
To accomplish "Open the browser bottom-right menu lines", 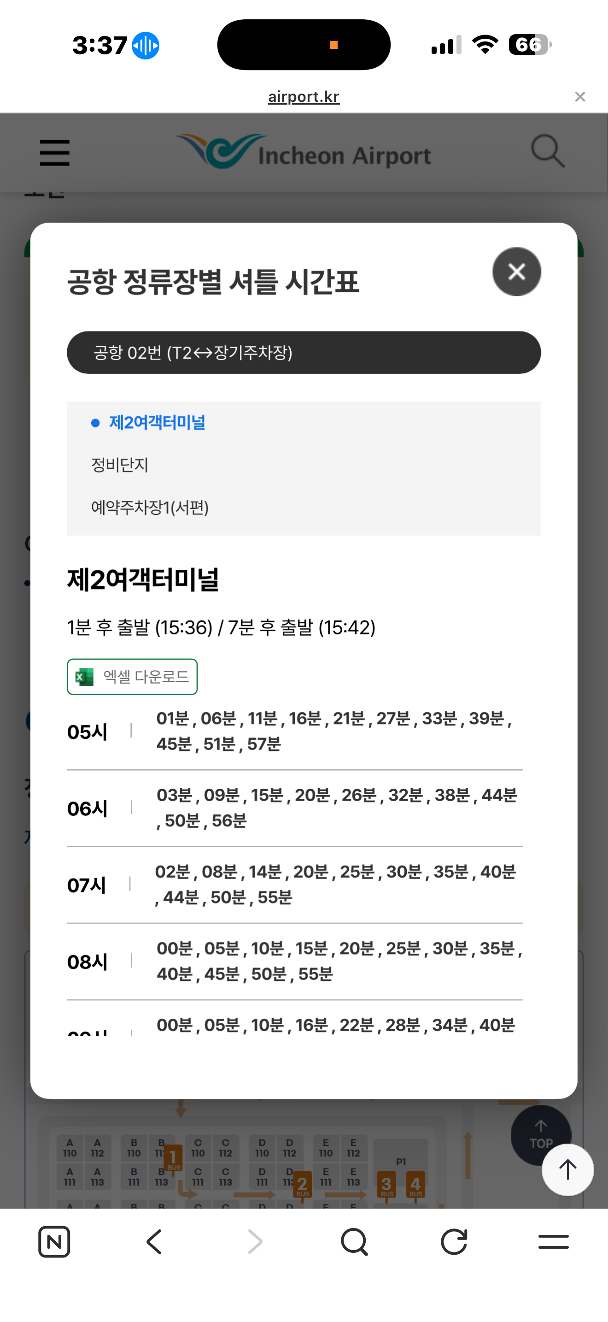I will point(553,1242).
